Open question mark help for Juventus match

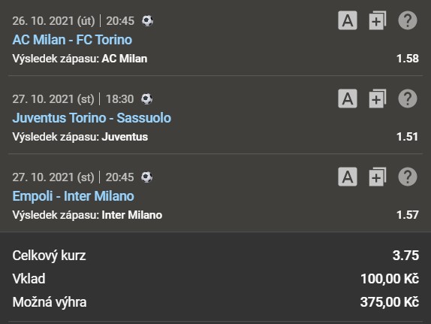click(408, 98)
